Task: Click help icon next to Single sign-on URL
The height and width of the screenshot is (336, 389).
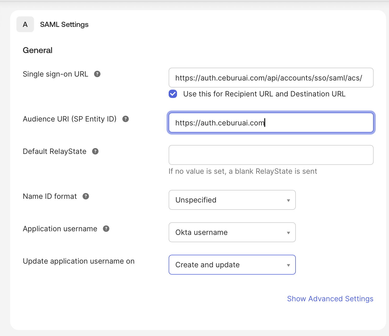Action: 97,74
